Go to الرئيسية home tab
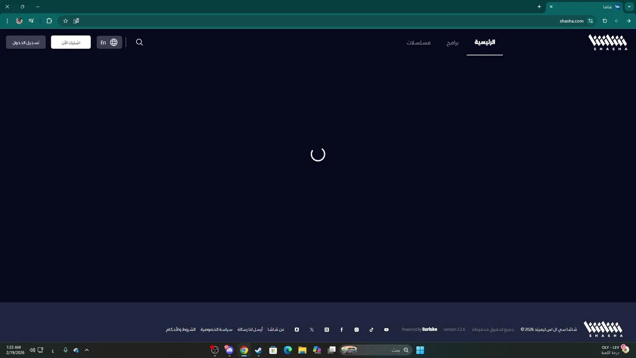Image resolution: width=636 pixels, height=358 pixels. 484,42
